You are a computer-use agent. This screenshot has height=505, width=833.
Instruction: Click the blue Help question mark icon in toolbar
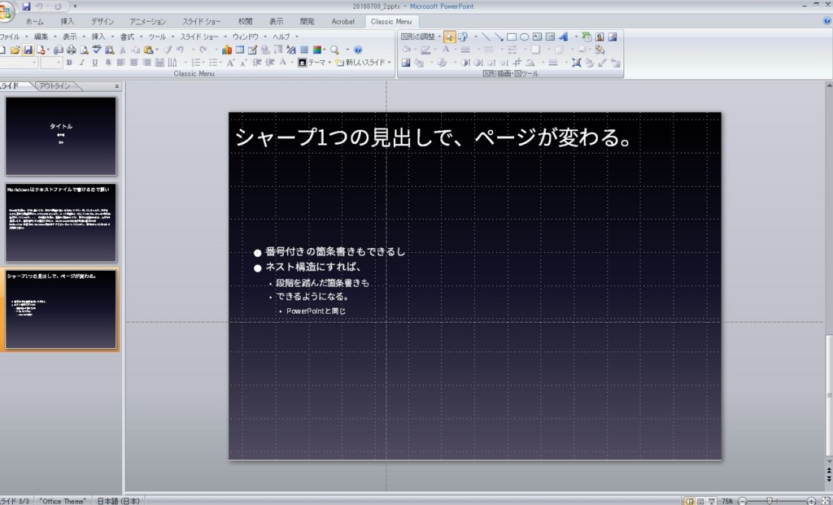click(x=358, y=50)
